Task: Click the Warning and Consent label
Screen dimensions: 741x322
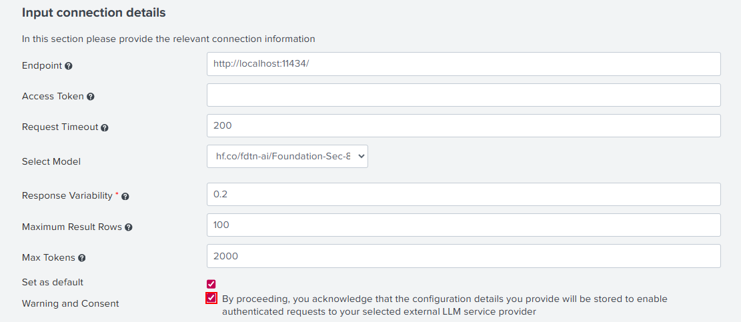Action: 71,303
